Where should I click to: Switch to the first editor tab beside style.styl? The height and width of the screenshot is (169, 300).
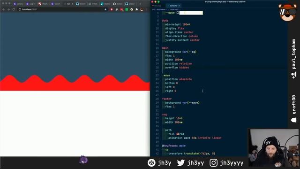(157, 6)
